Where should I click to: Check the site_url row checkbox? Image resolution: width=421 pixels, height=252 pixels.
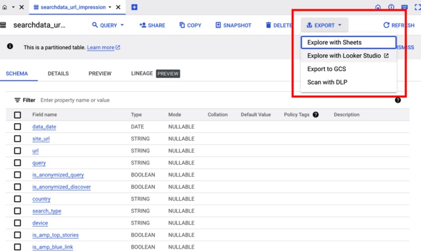click(18, 139)
